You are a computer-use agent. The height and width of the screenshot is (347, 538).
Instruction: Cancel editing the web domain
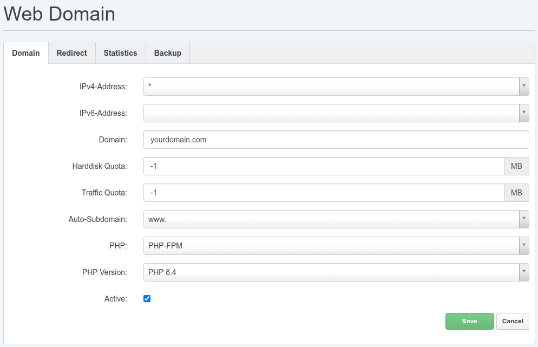[x=513, y=321]
